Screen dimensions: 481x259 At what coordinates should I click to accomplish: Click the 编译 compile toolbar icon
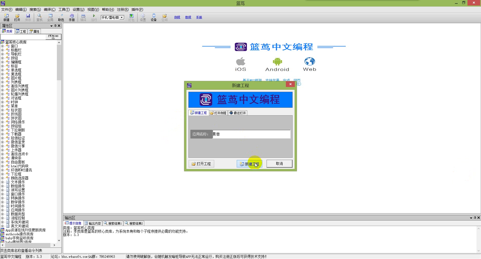pyautogui.click(x=83, y=17)
